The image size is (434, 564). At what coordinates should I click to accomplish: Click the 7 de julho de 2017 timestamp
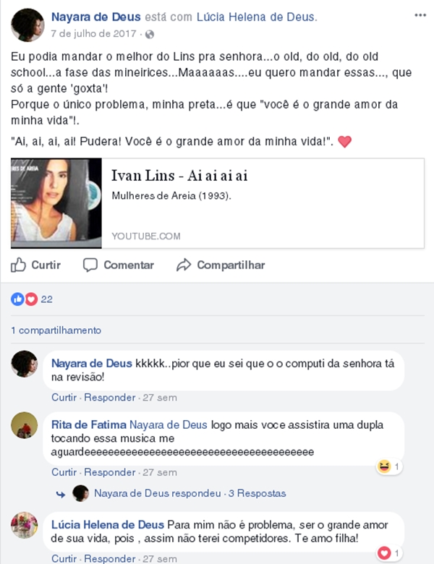click(x=93, y=33)
